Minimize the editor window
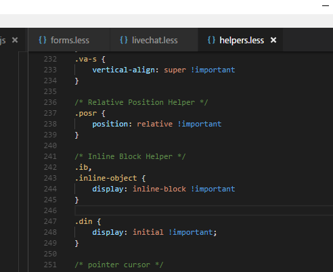This screenshot has width=333, height=272. [x=326, y=5]
